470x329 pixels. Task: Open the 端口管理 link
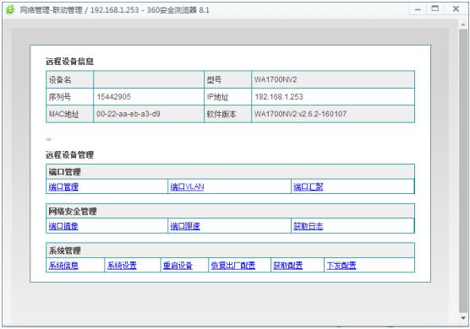tap(63, 187)
